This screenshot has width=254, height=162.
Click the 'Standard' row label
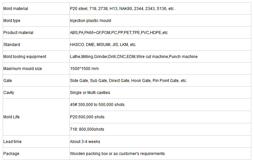(12, 45)
